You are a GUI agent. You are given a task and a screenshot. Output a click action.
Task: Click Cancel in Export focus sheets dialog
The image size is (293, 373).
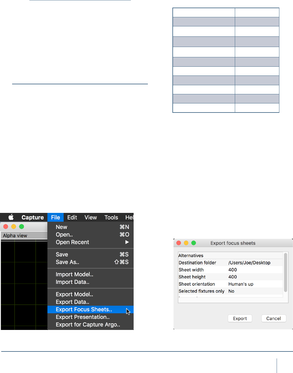274,318
